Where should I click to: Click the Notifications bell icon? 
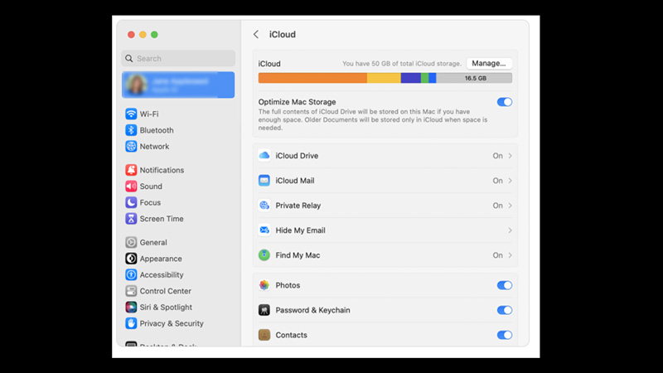(131, 170)
